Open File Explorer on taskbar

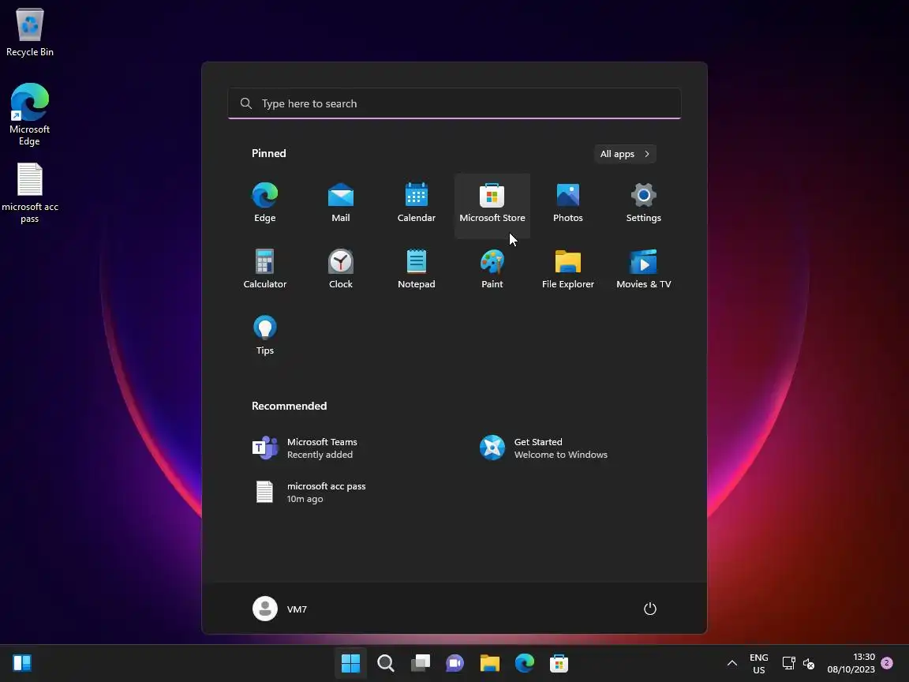click(x=490, y=663)
